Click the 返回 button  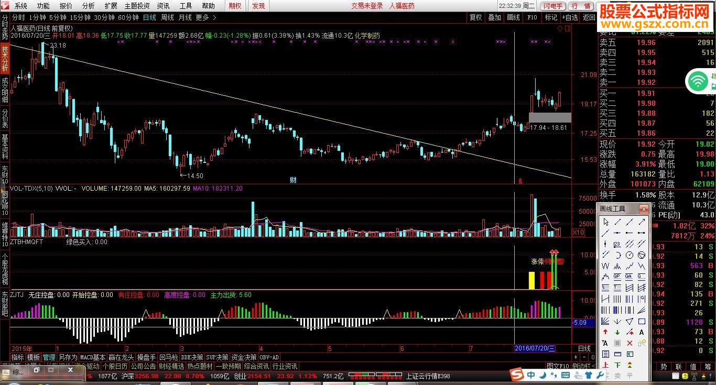589,17
